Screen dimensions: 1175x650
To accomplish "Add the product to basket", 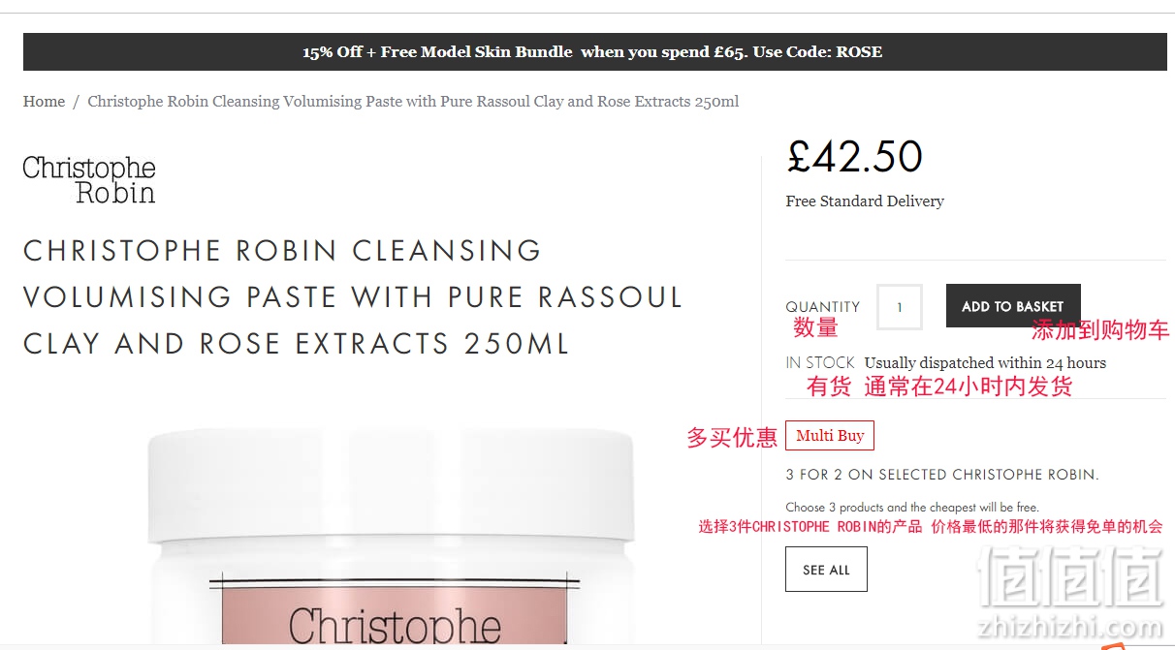I will pos(1013,306).
